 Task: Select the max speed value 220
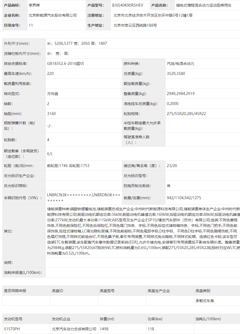click(x=50, y=74)
